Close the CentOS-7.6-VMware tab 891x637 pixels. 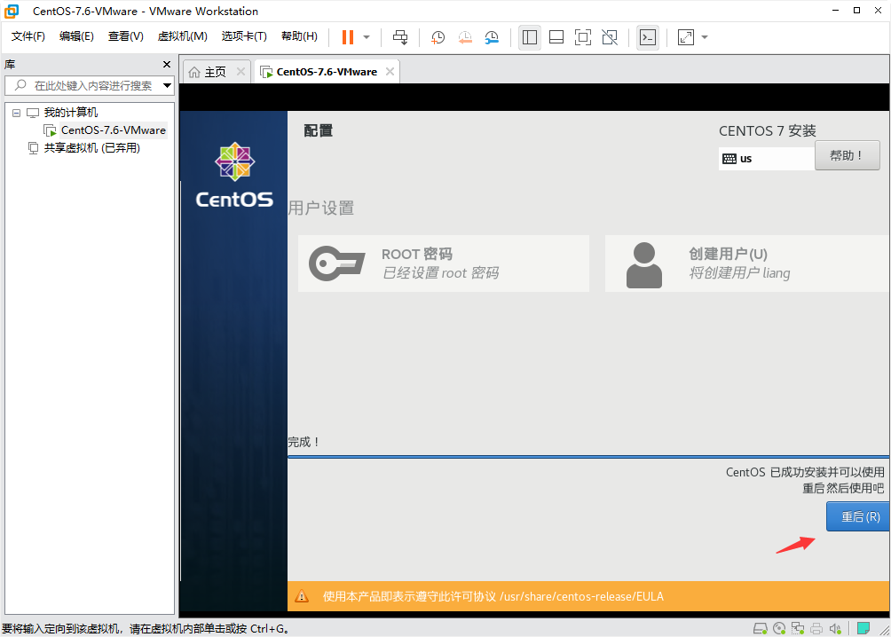[x=390, y=72]
